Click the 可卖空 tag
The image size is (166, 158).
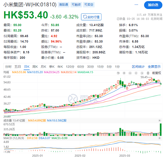[x=89, y=5]
